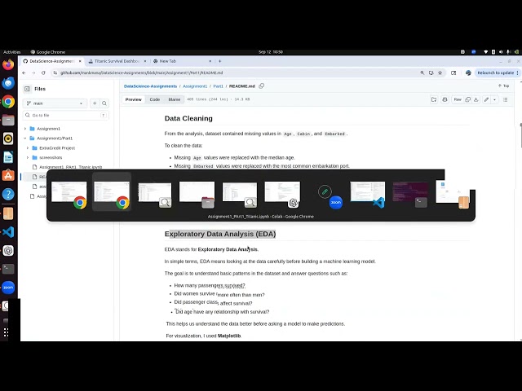Switch to the Code tab
Viewport: 522px width, 391px height.
coord(155,99)
